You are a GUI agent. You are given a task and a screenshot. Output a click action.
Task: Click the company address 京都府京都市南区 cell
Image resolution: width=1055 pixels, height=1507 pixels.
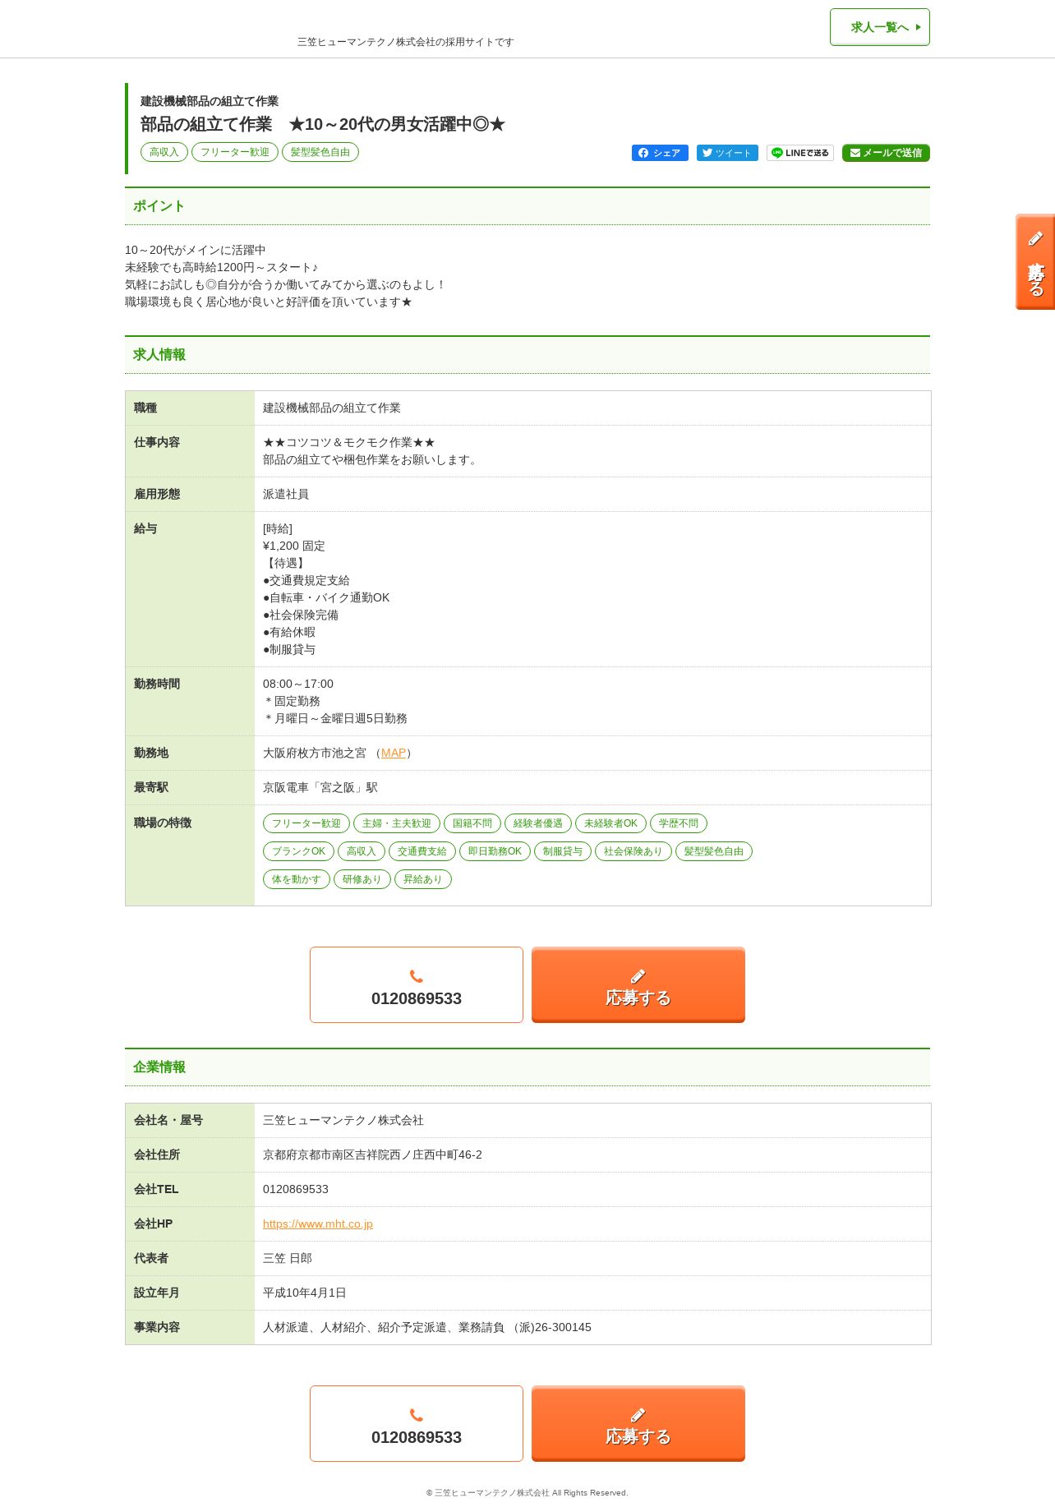pos(372,1154)
